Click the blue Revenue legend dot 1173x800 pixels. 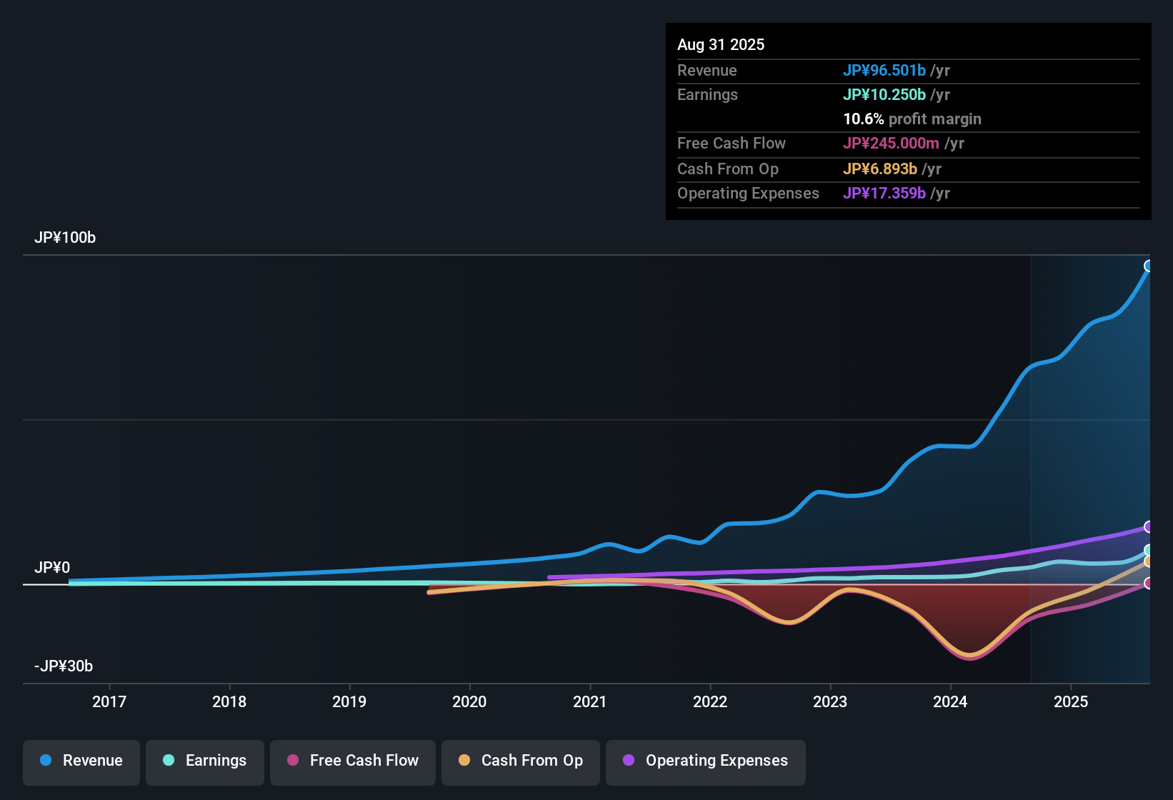pyautogui.click(x=46, y=761)
